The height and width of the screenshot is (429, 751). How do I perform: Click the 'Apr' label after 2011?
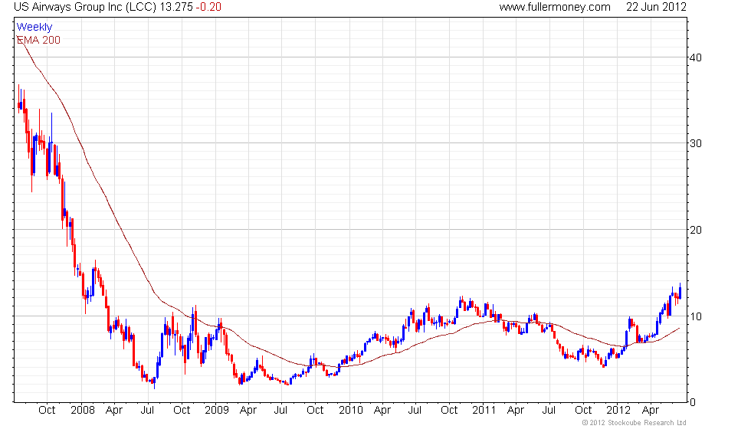515,411
